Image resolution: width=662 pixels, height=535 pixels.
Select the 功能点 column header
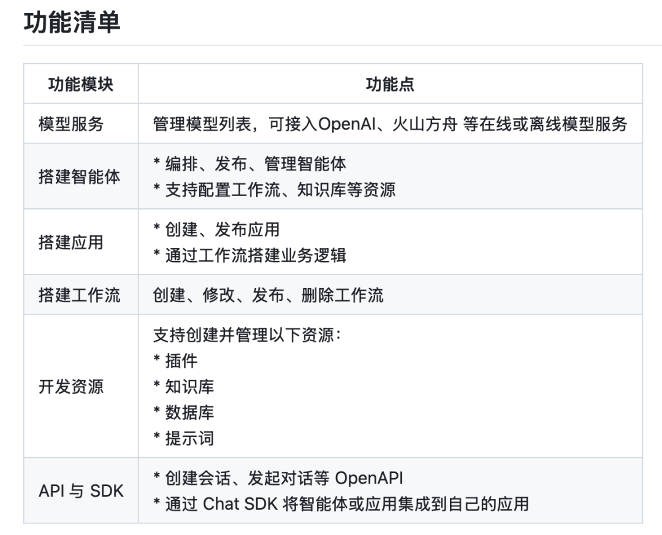[390, 84]
